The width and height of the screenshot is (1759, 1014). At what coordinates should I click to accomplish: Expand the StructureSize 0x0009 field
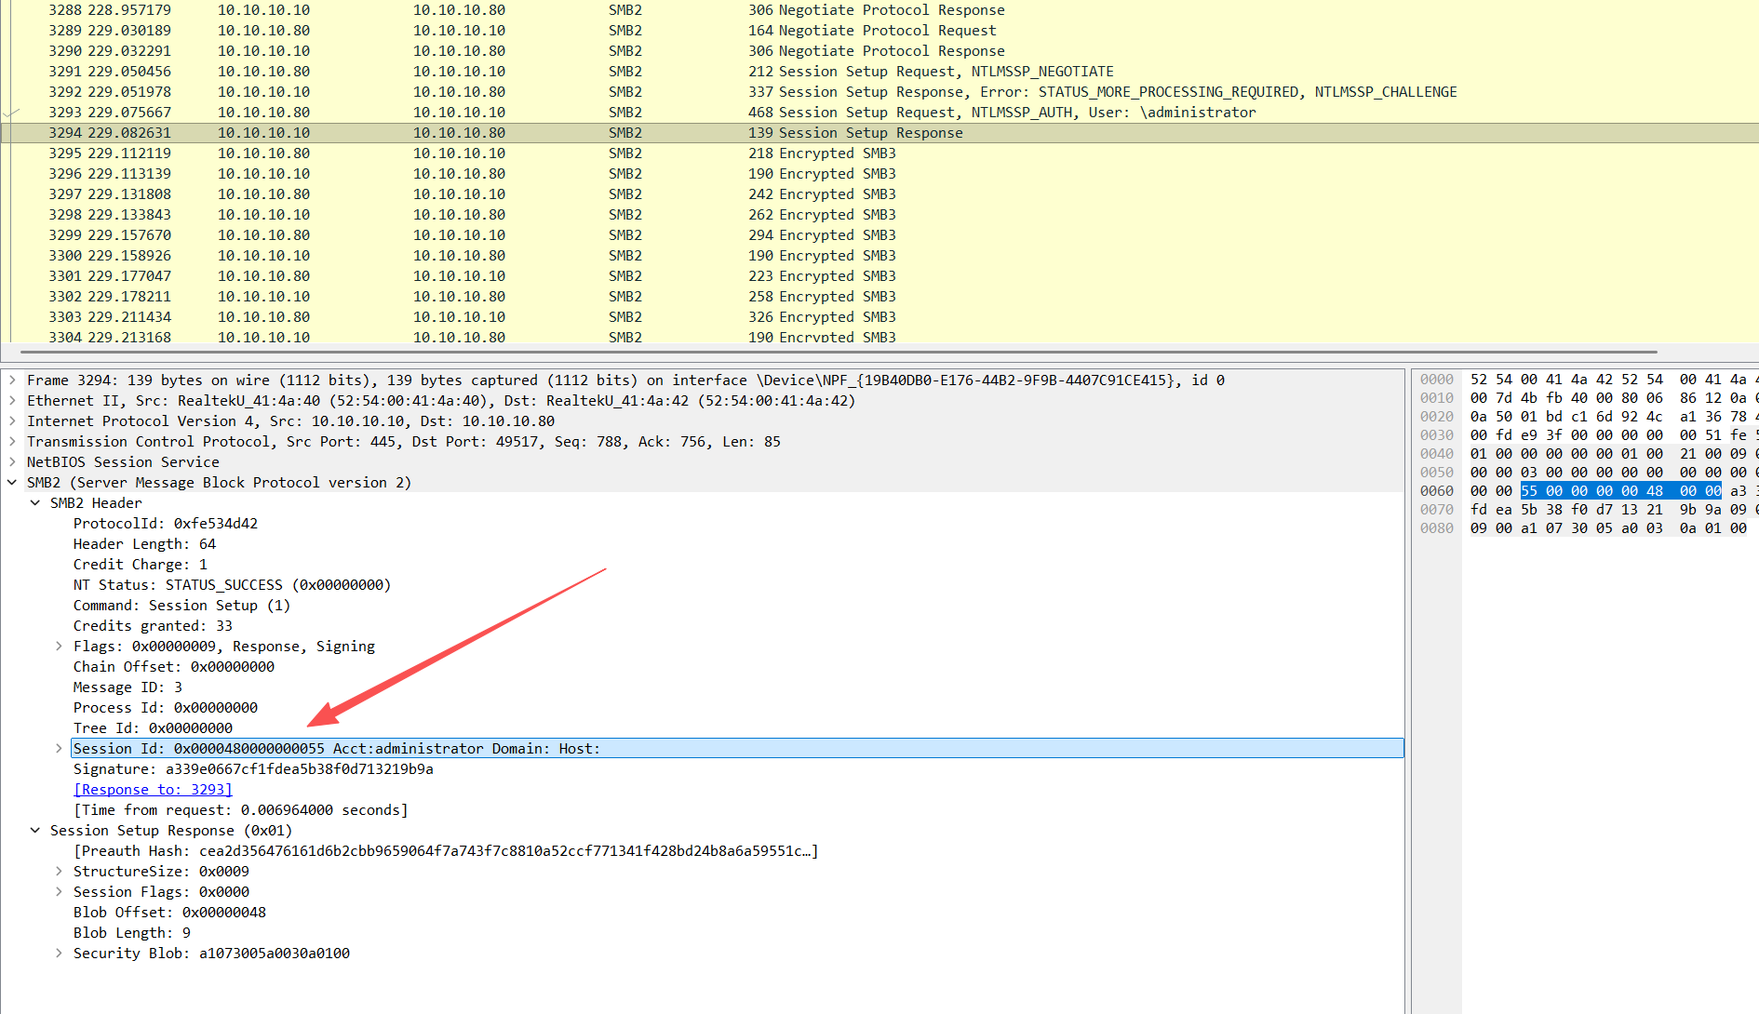click(59, 872)
